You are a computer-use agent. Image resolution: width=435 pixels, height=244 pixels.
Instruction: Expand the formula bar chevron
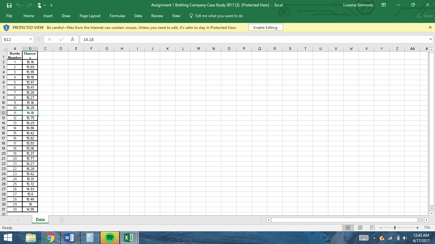point(431,39)
